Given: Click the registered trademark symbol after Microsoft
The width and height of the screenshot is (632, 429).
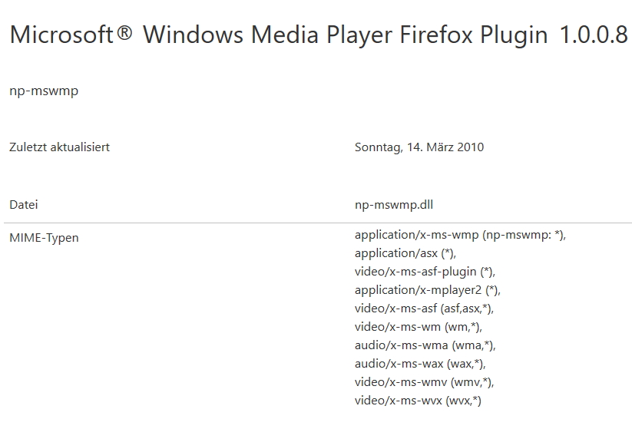Looking at the screenshot, I should coord(125,34).
